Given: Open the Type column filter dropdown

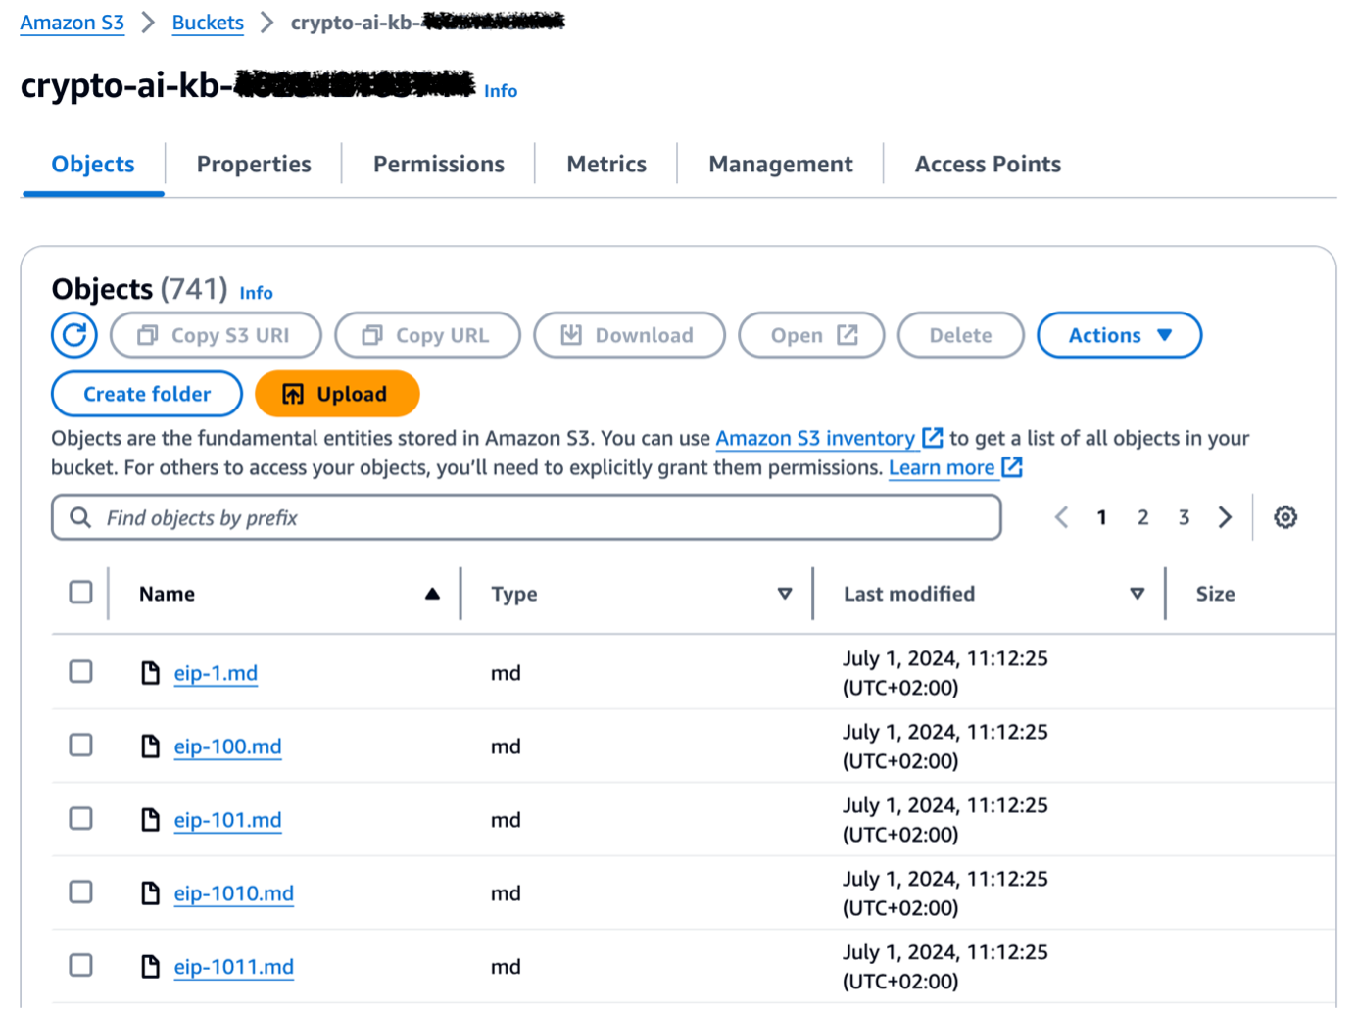Looking at the screenshot, I should click(x=785, y=594).
